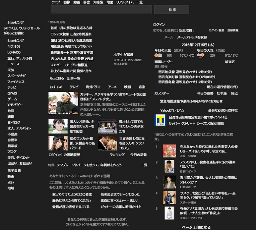Viewport: 256px width, 230px height.
Task: Click the T-POINT logo icon
Action: [160, 120]
